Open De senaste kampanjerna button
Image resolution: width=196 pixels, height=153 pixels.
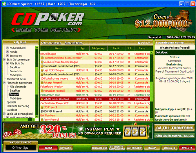[117, 148]
